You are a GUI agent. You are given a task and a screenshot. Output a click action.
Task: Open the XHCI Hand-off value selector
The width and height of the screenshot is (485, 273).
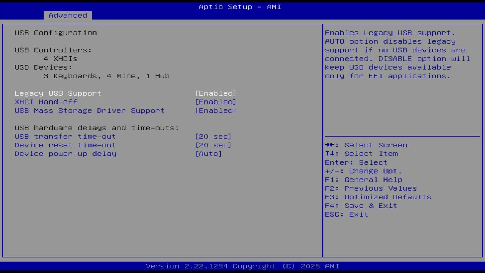click(216, 102)
